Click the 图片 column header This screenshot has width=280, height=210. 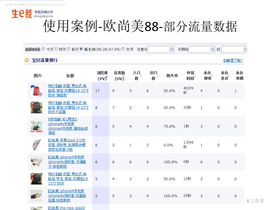(x=38, y=76)
